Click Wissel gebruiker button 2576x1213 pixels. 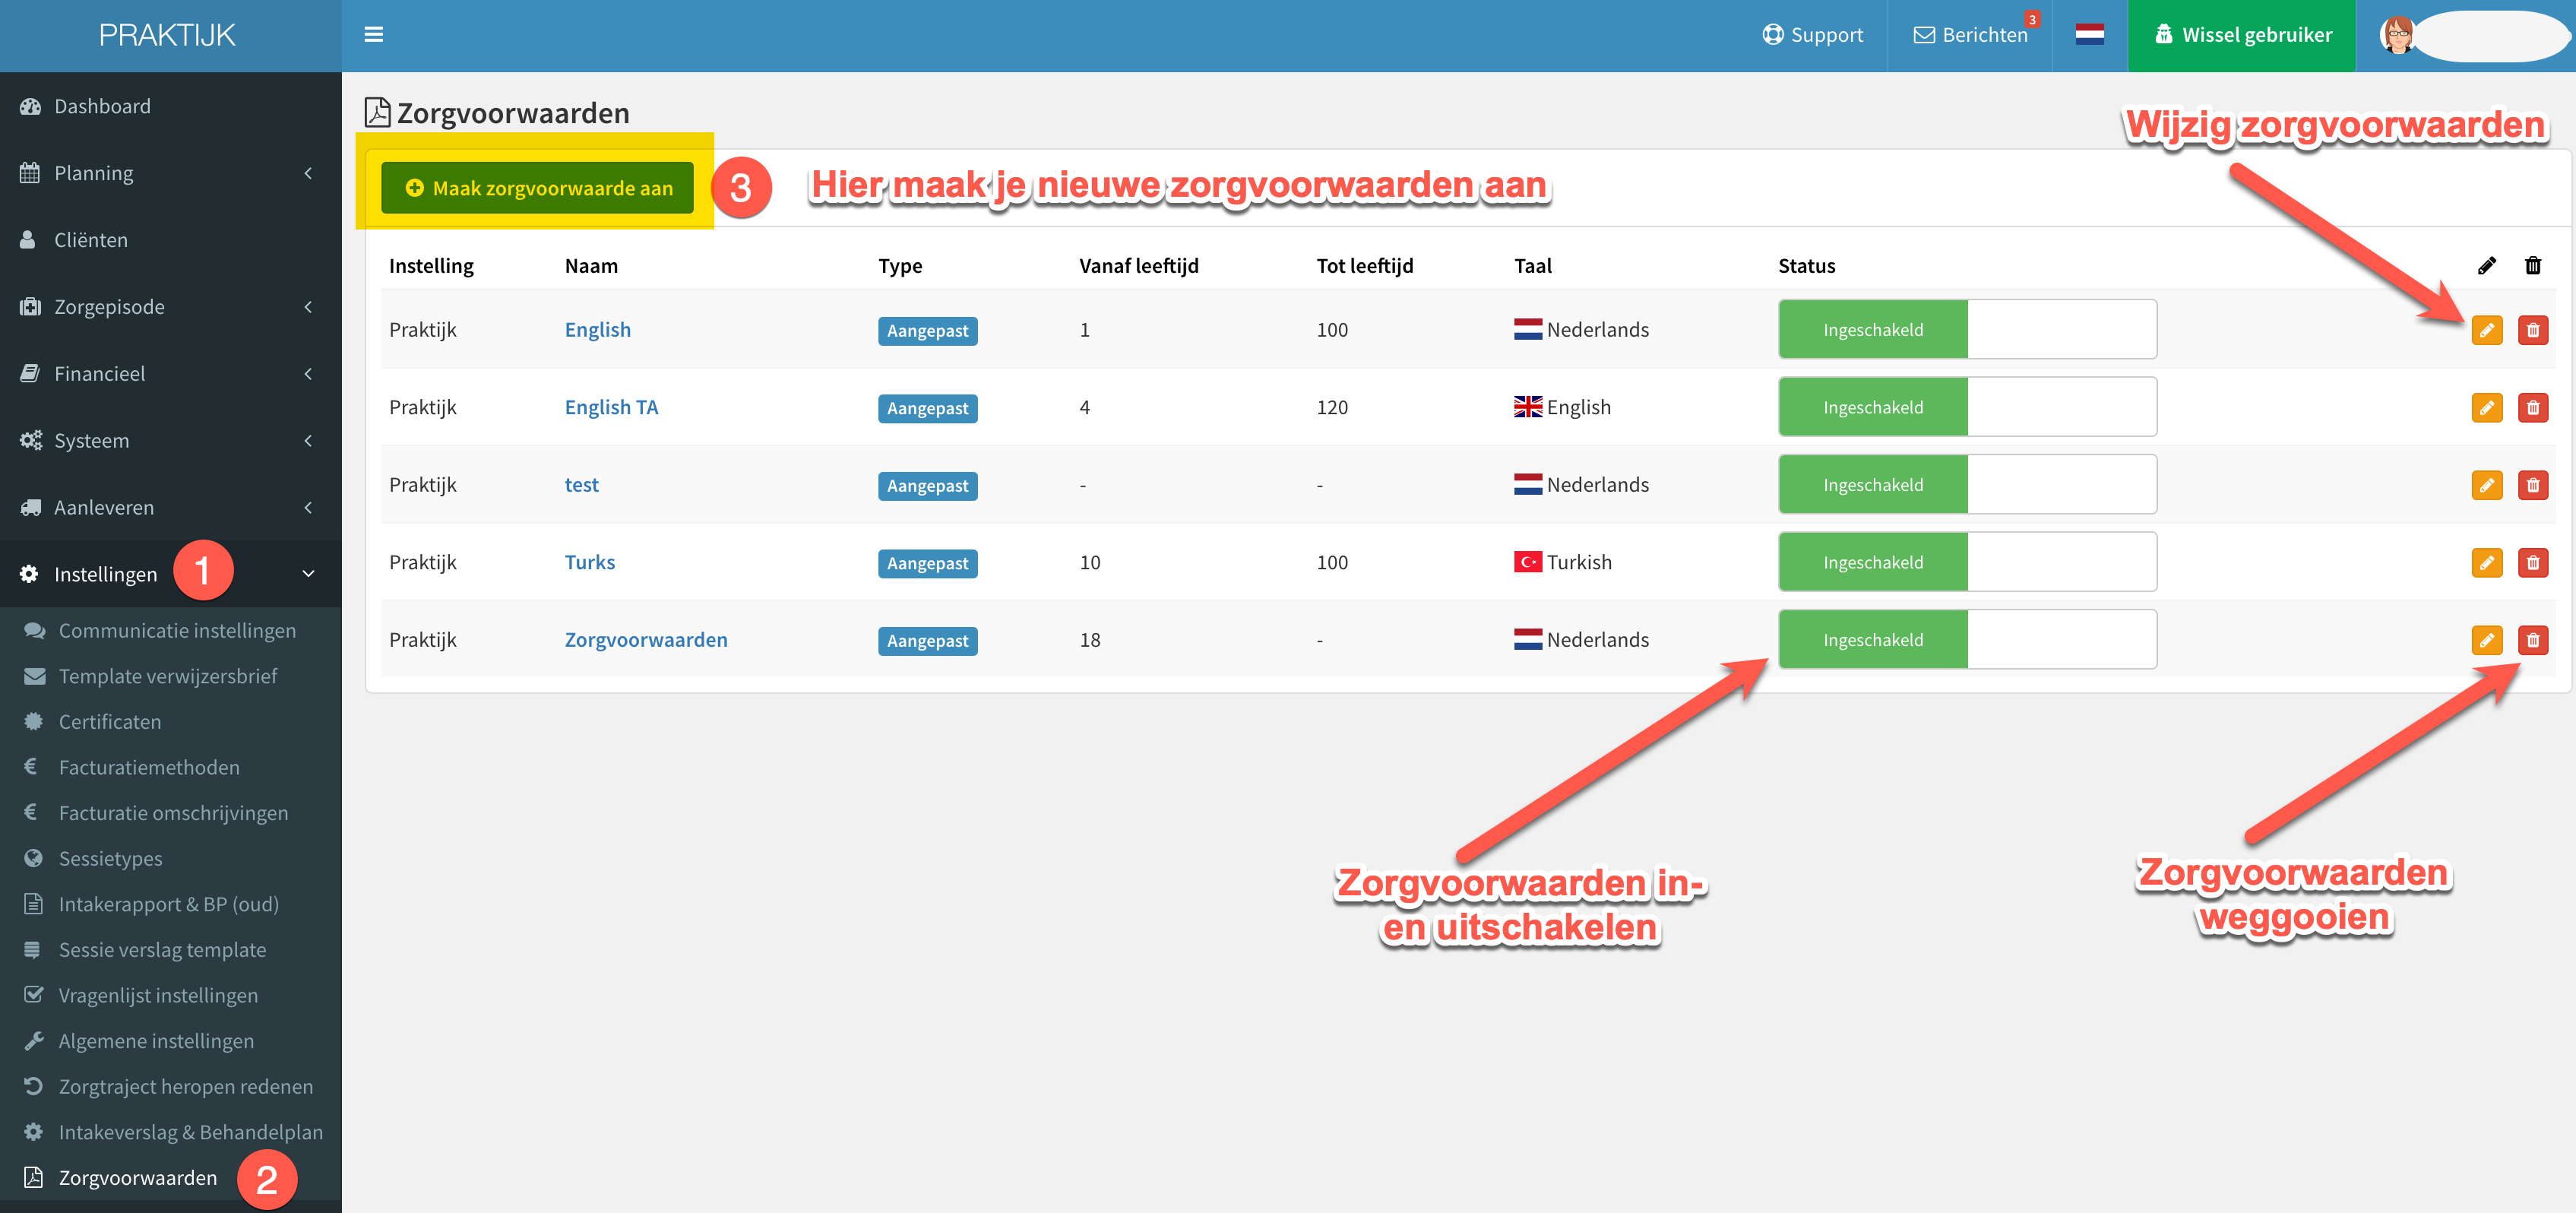[2241, 35]
